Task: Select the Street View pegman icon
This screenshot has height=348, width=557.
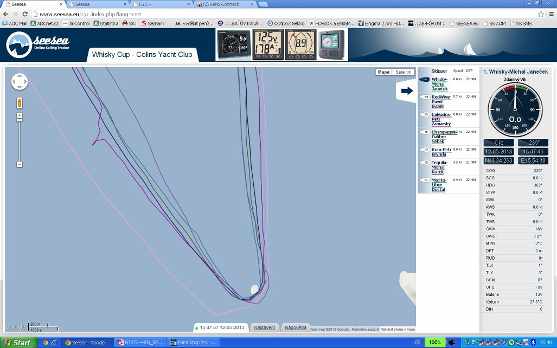Action: (20, 102)
